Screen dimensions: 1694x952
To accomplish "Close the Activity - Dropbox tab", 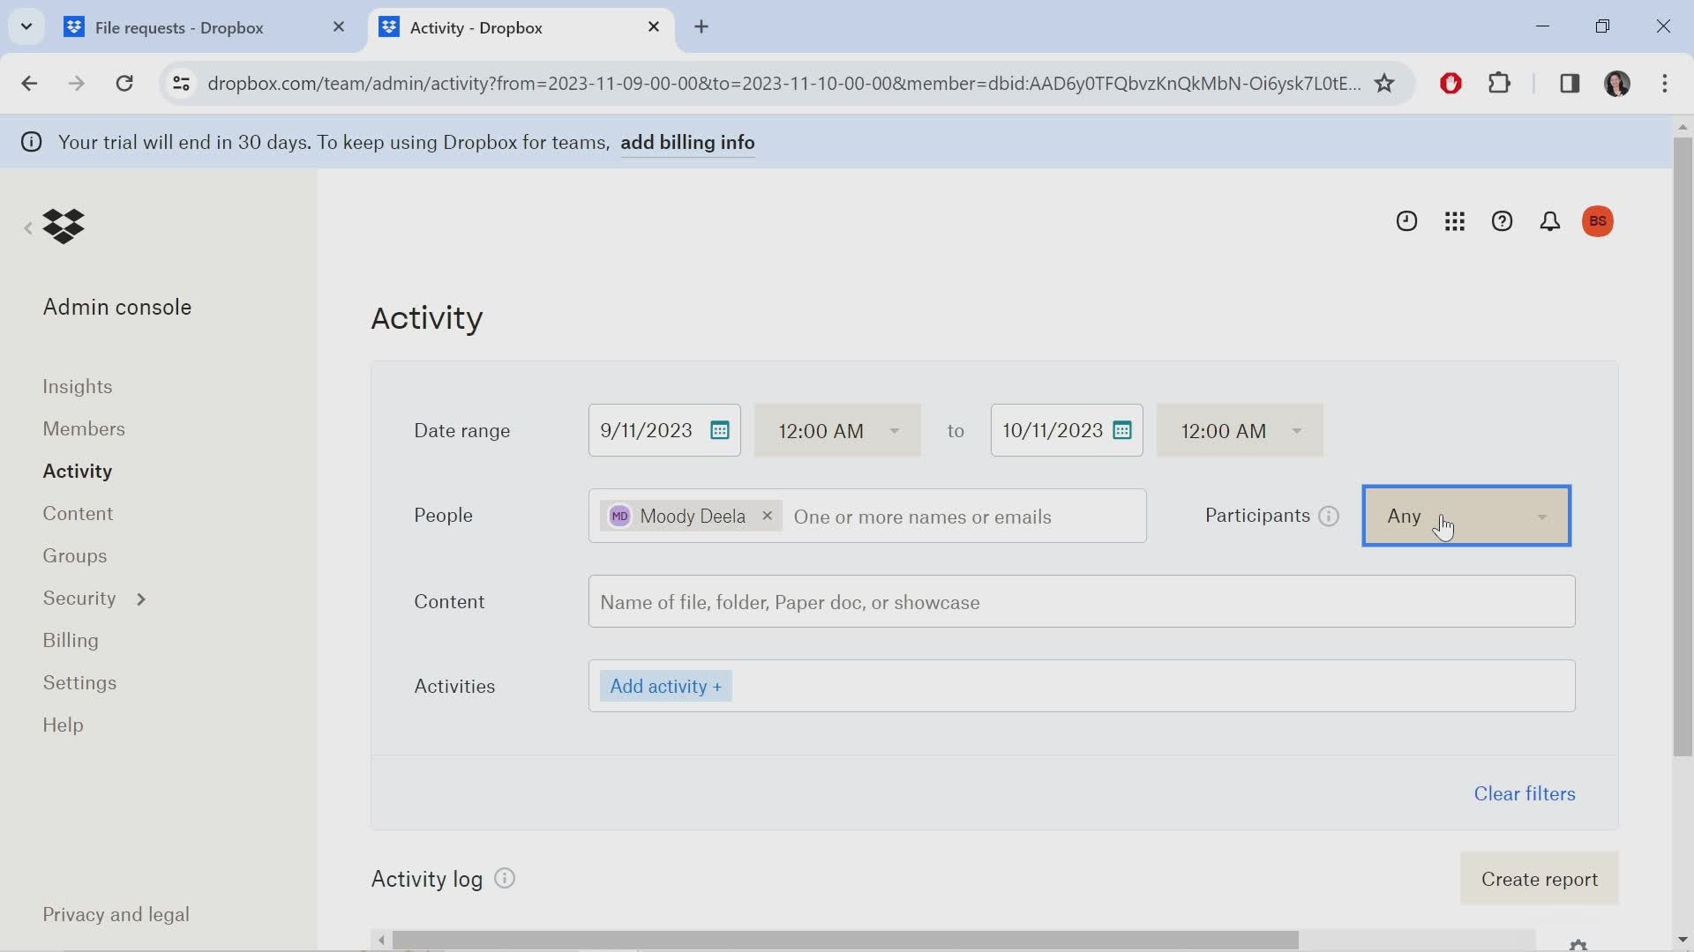I will click(654, 27).
